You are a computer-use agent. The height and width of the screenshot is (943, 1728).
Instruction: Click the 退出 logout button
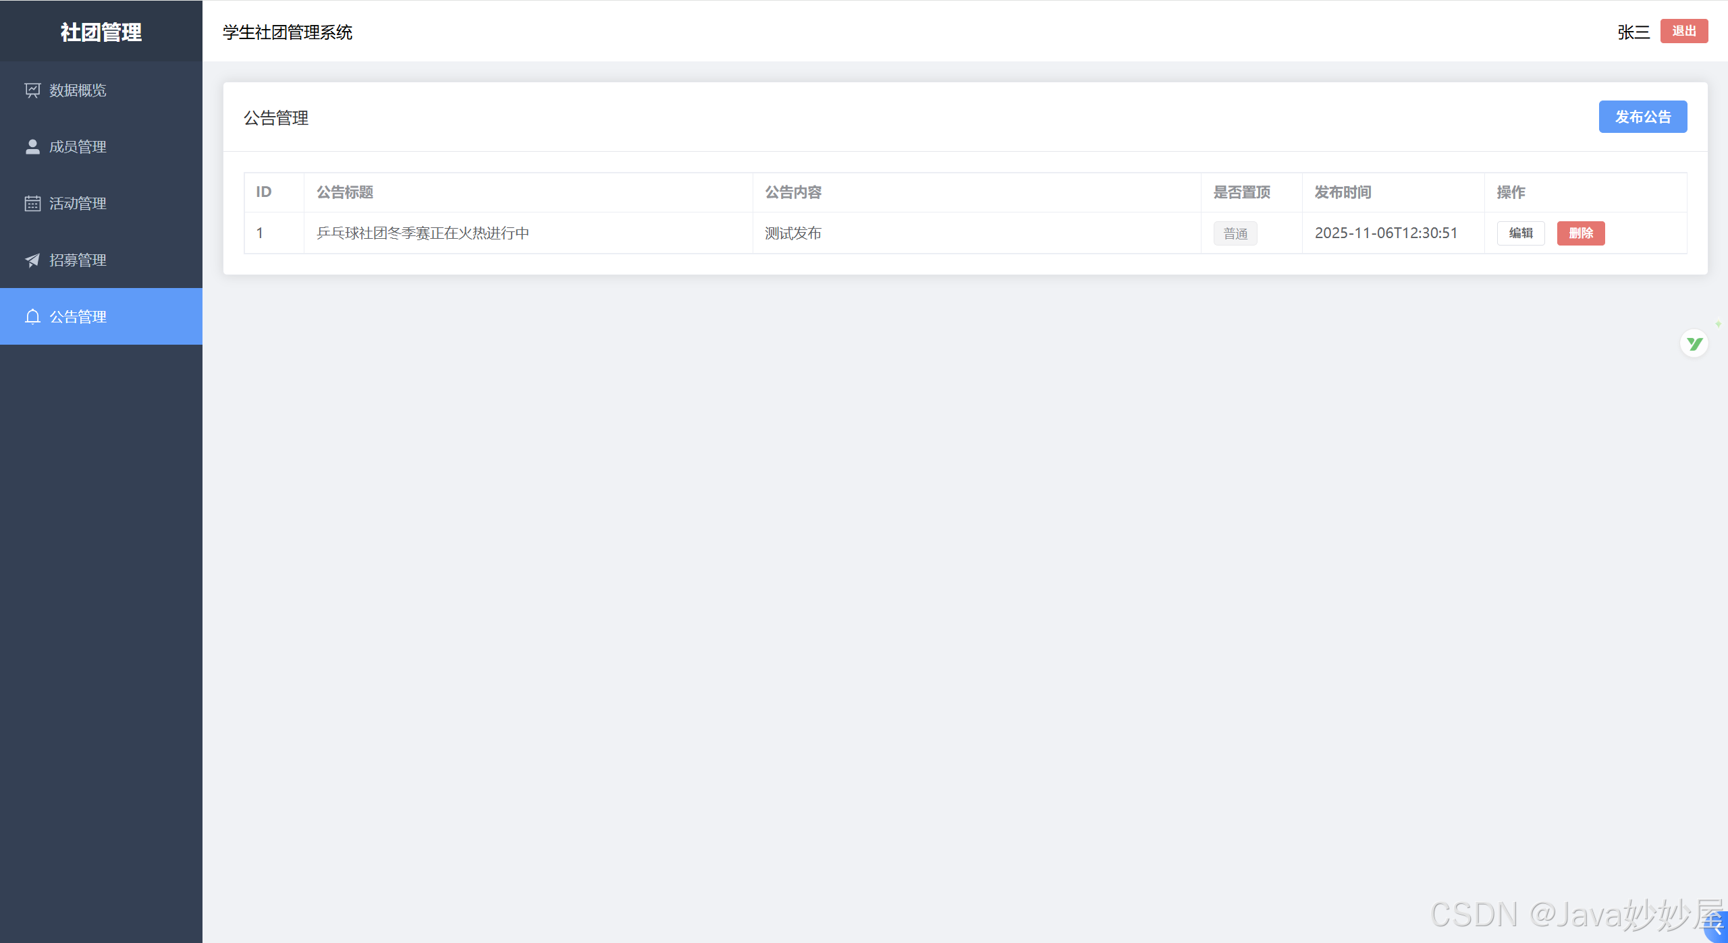(x=1684, y=31)
